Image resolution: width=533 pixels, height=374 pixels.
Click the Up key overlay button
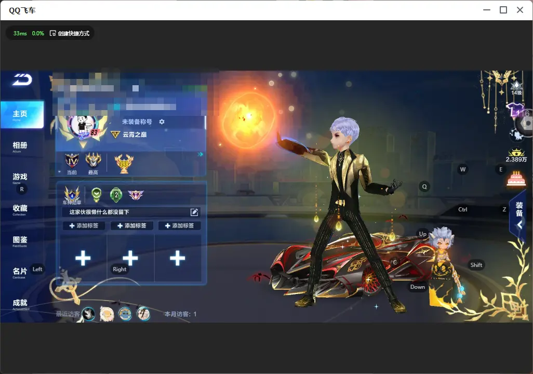click(x=422, y=234)
